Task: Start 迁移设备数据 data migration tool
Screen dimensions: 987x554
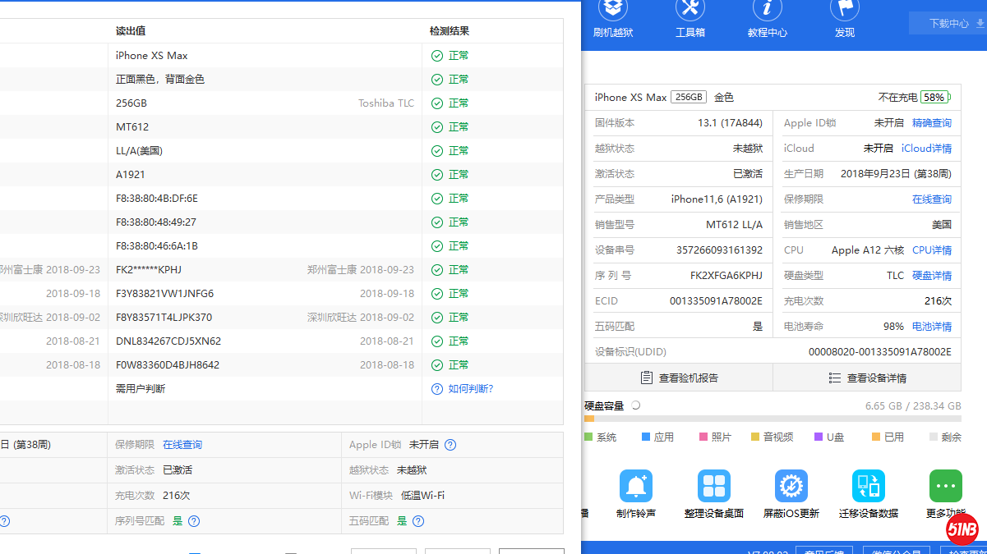Action: click(868, 487)
